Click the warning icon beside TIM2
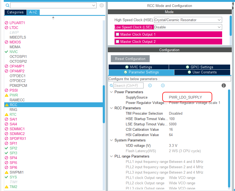The width and height of the screenshot is (235, 191). coord(6,187)
